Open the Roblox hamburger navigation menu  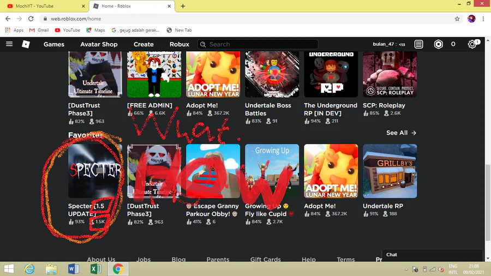click(9, 44)
